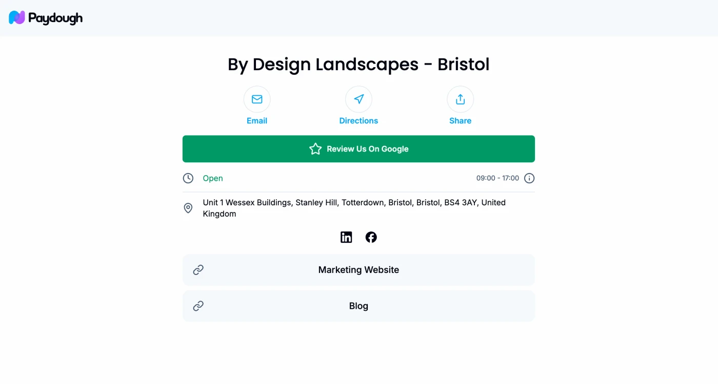Image resolution: width=718 pixels, height=384 pixels.
Task: Click the Review Us On Google button
Action: (358, 149)
